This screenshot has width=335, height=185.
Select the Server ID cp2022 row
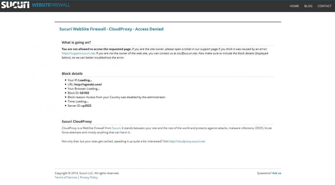pos(80,106)
